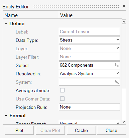Click the Close button
This screenshot has width=129, height=138.
tap(111, 130)
